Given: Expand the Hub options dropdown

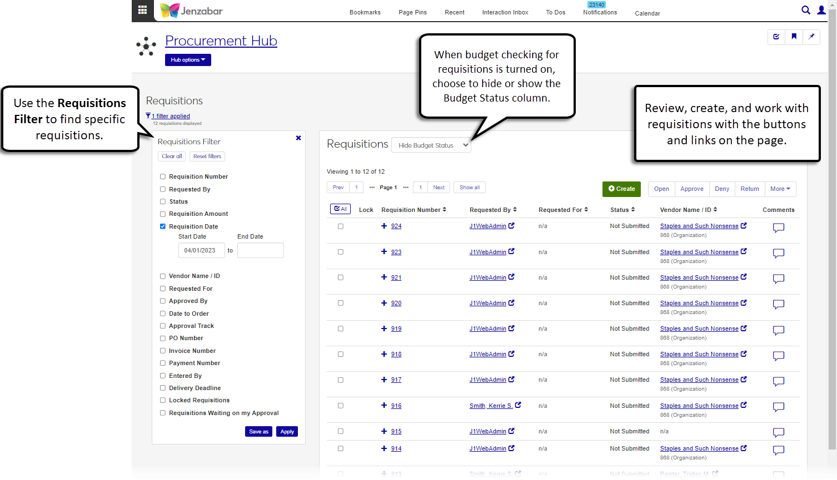Looking at the screenshot, I should (188, 60).
